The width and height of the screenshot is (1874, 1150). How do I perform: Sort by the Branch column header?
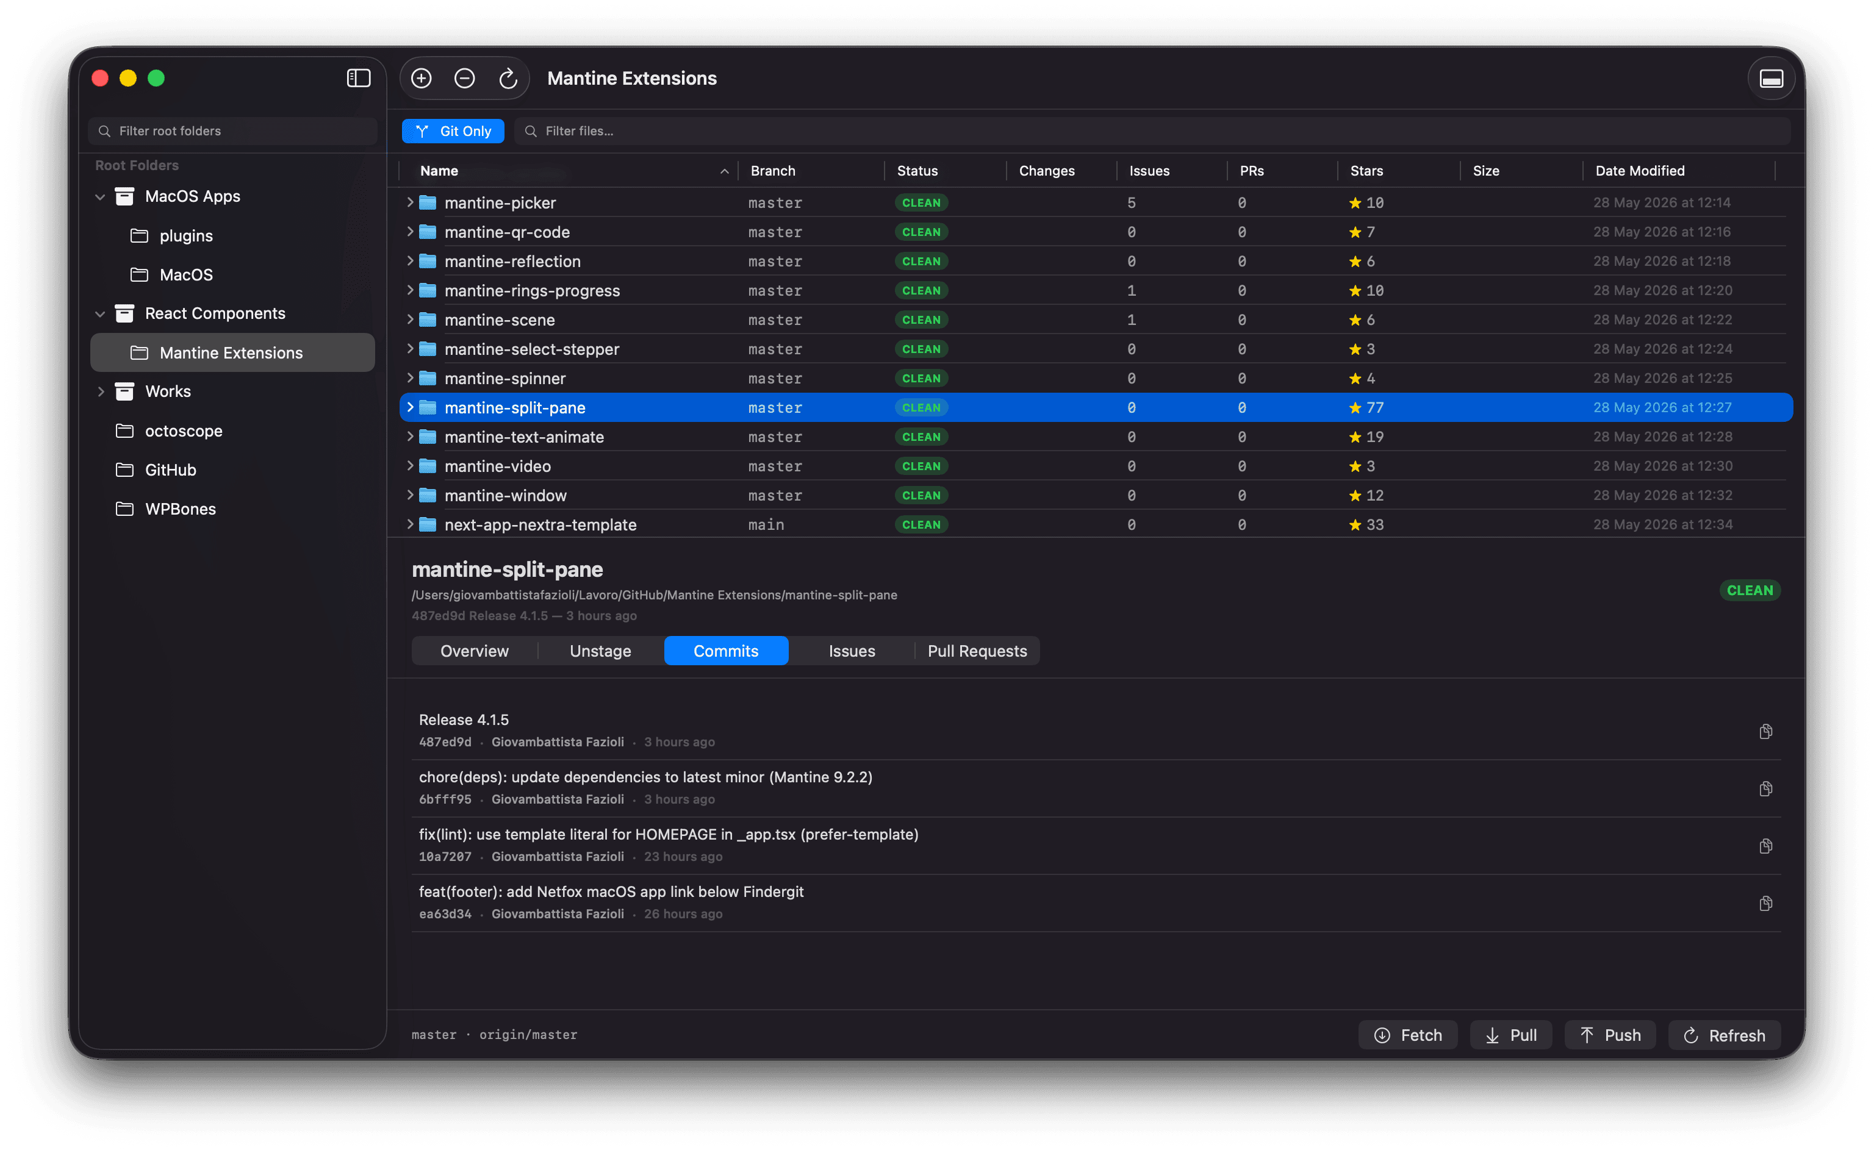[x=811, y=171]
